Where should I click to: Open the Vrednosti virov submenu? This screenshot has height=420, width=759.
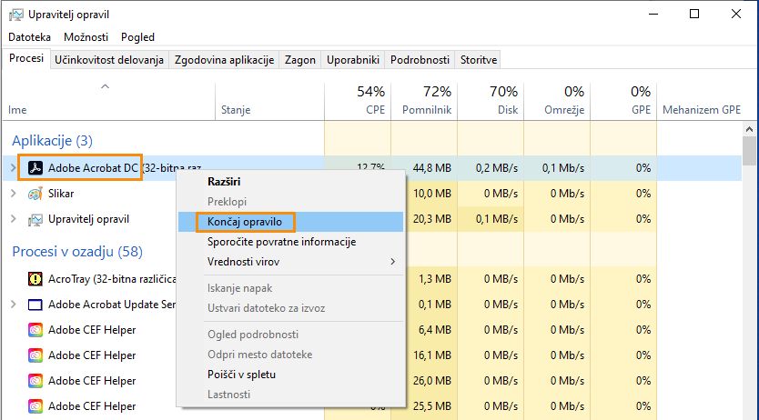290,262
